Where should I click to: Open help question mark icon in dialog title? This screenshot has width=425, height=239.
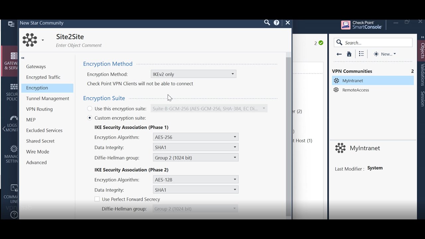point(277,23)
